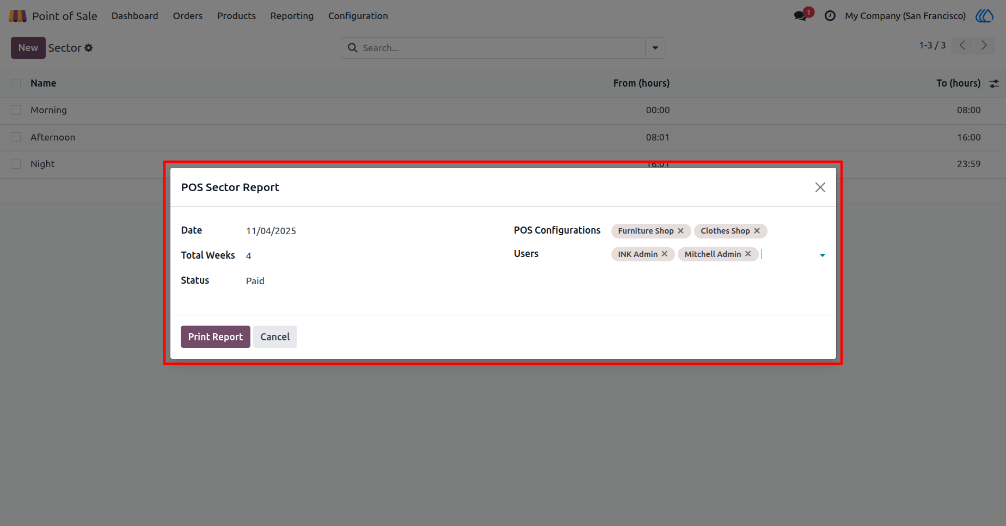The height and width of the screenshot is (526, 1006).
Task: Remove the INK Admin user tag
Action: (664, 254)
